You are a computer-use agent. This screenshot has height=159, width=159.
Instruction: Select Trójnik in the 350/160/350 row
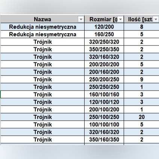pos(42,139)
